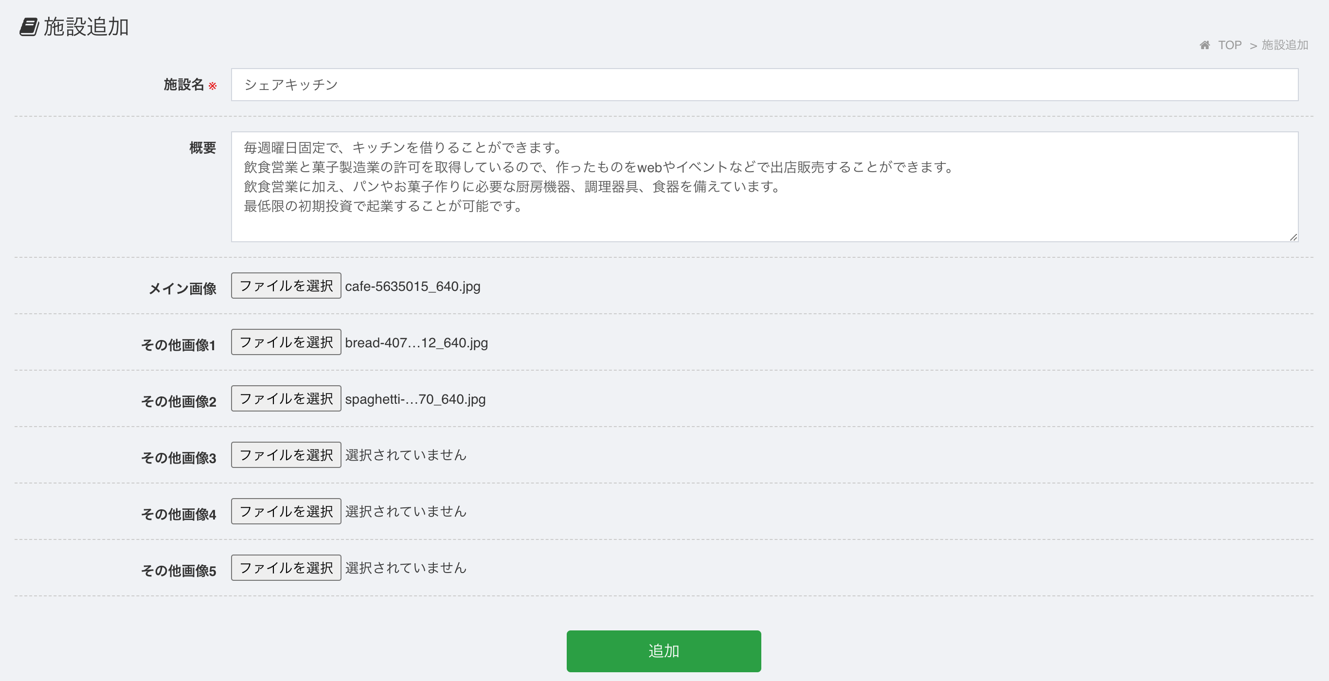The height and width of the screenshot is (681, 1329).
Task: Choose file for その他画像4
Action: (286, 511)
